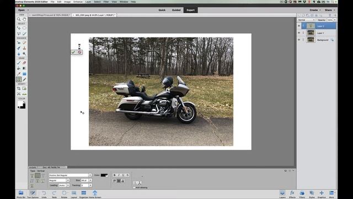Open the layer Opacity dropdown arrow
The height and width of the screenshot is (199, 353).
pyautogui.click(x=335, y=20)
